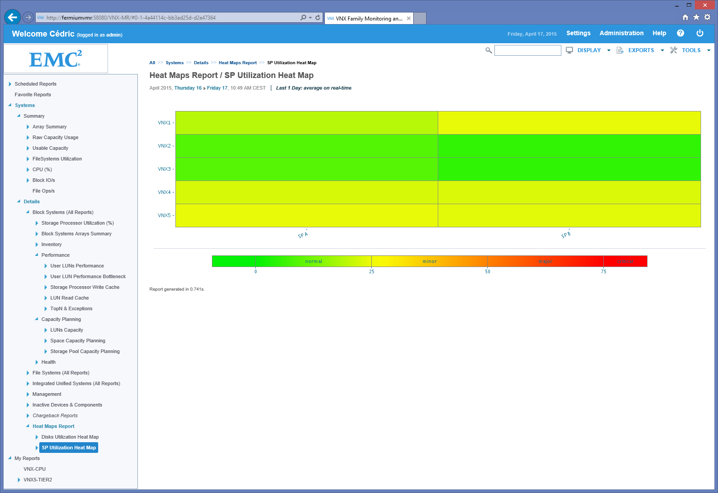
Task: Click the browser back arrow button
Action: pos(12,17)
